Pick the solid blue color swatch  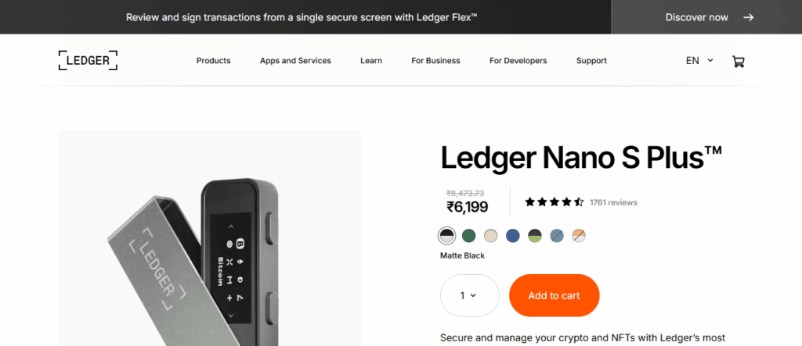[513, 235]
